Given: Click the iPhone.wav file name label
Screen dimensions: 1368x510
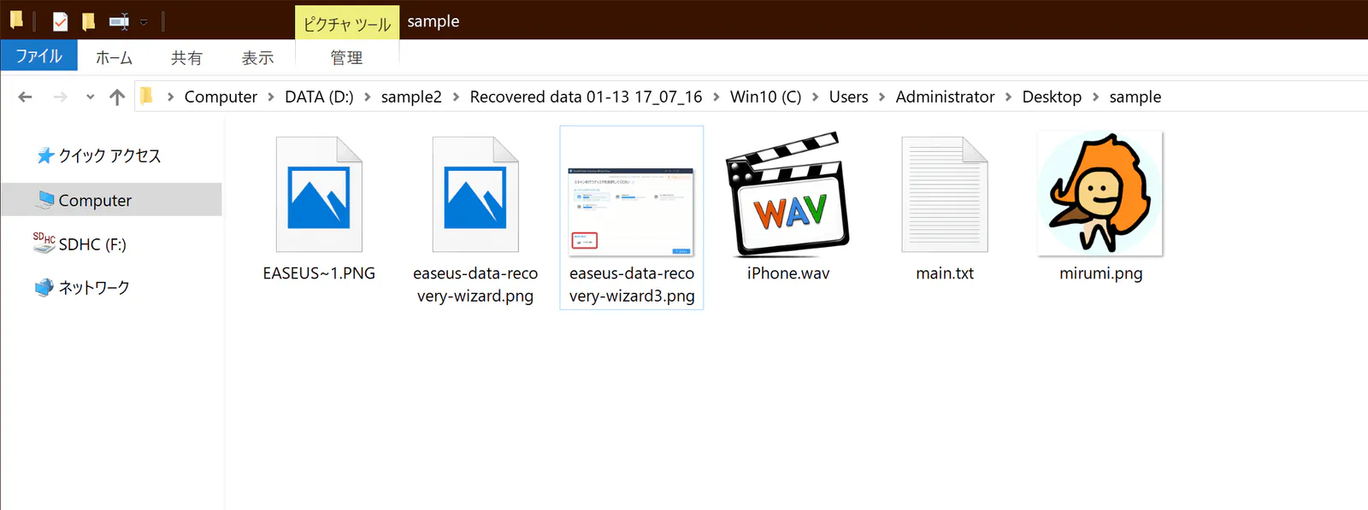Looking at the screenshot, I should [x=787, y=273].
